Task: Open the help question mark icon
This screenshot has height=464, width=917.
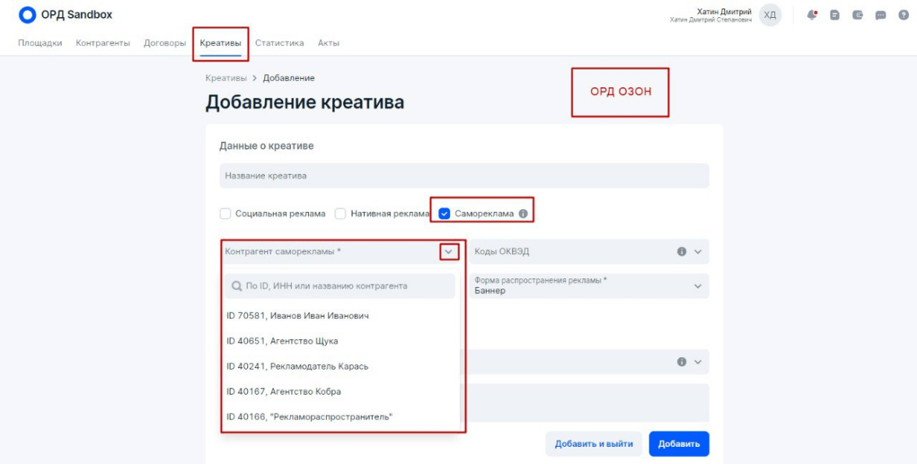Action: tap(903, 16)
